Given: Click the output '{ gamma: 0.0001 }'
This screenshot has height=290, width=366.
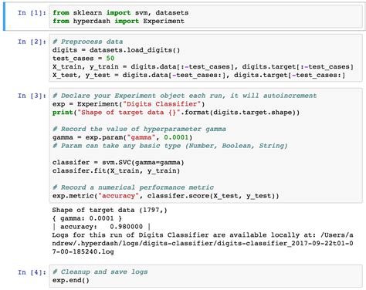Looking at the screenshot, I should click(x=87, y=218).
